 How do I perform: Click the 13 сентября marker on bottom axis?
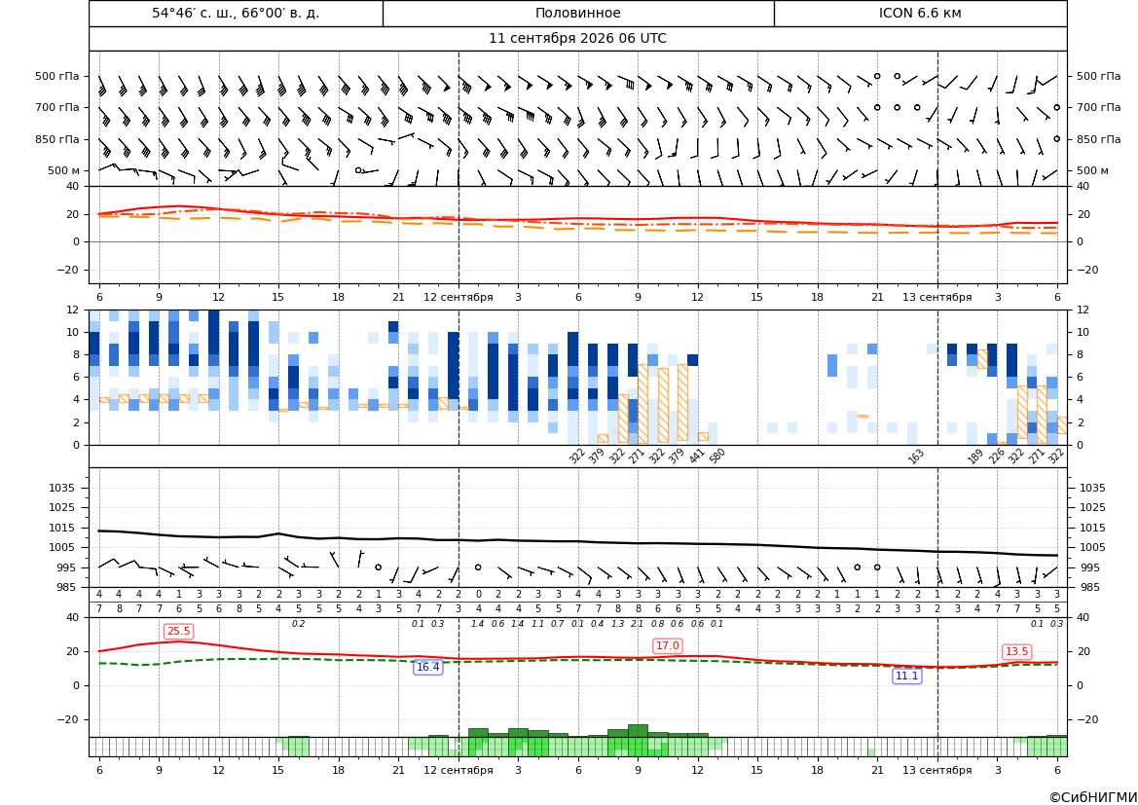(936, 770)
